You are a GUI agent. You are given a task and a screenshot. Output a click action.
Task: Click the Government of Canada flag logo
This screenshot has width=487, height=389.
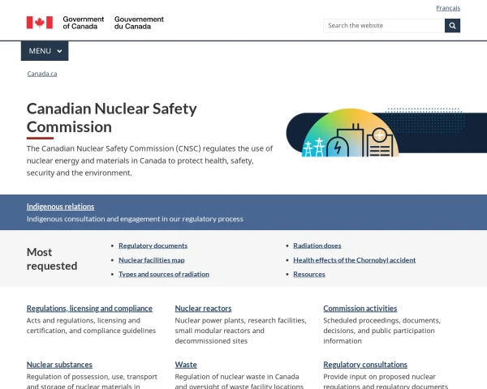pos(40,23)
